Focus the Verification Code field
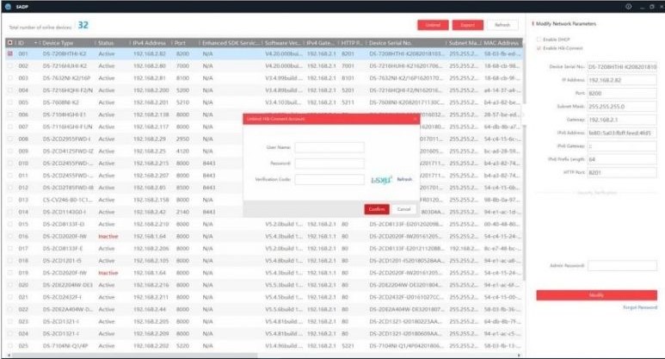Image resolution: width=665 pixels, height=359 pixels. (x=329, y=179)
